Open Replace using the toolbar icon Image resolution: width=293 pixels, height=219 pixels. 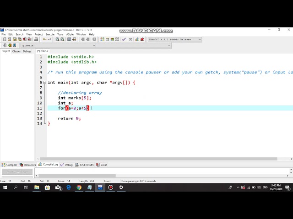(62, 39)
